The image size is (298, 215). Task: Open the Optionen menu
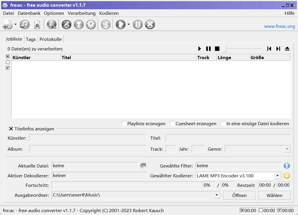pos(54,13)
